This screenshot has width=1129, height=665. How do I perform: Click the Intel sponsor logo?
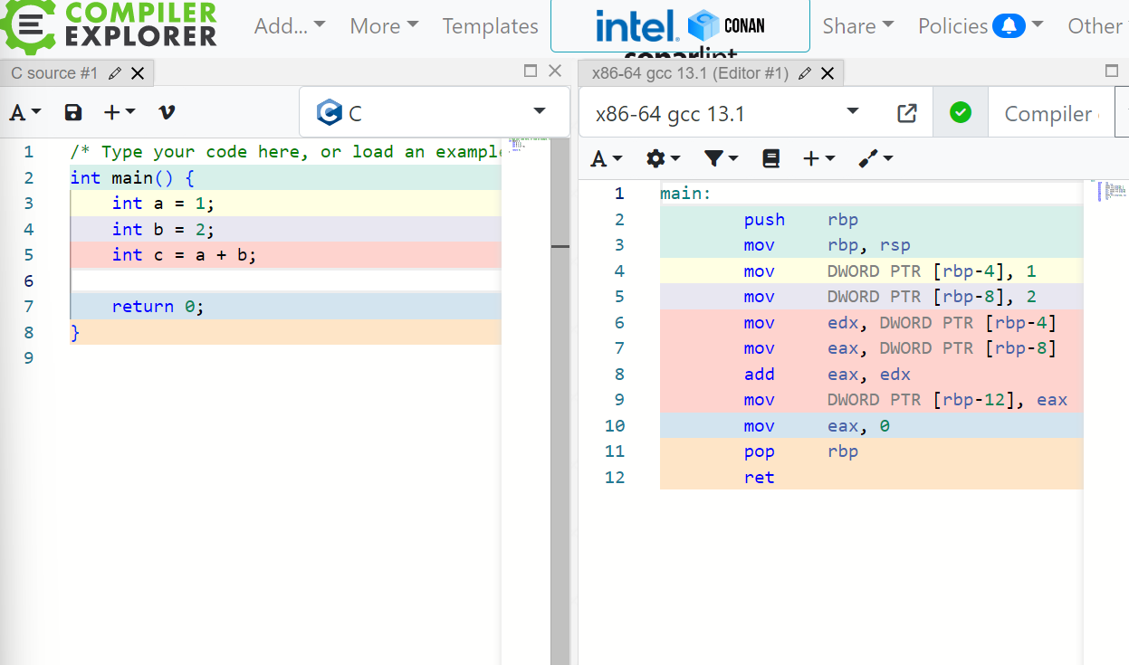[637, 26]
